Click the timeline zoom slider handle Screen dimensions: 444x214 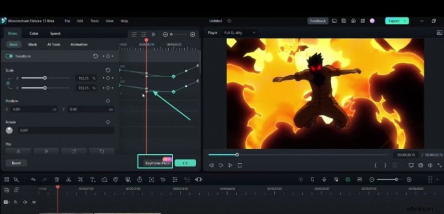click(x=396, y=180)
